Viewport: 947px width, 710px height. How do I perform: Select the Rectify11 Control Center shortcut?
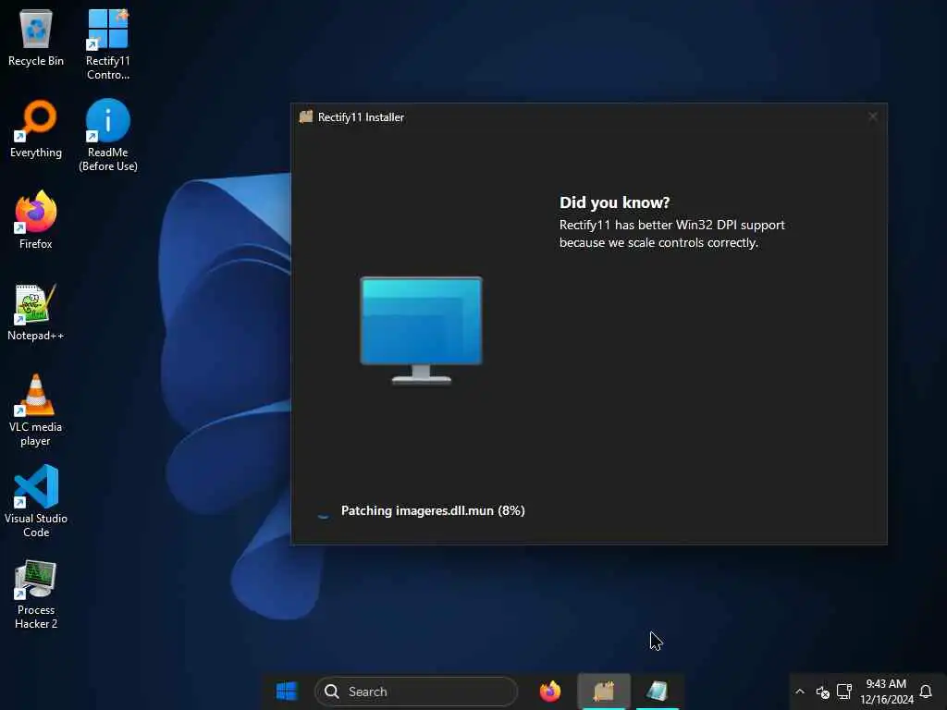click(x=107, y=44)
